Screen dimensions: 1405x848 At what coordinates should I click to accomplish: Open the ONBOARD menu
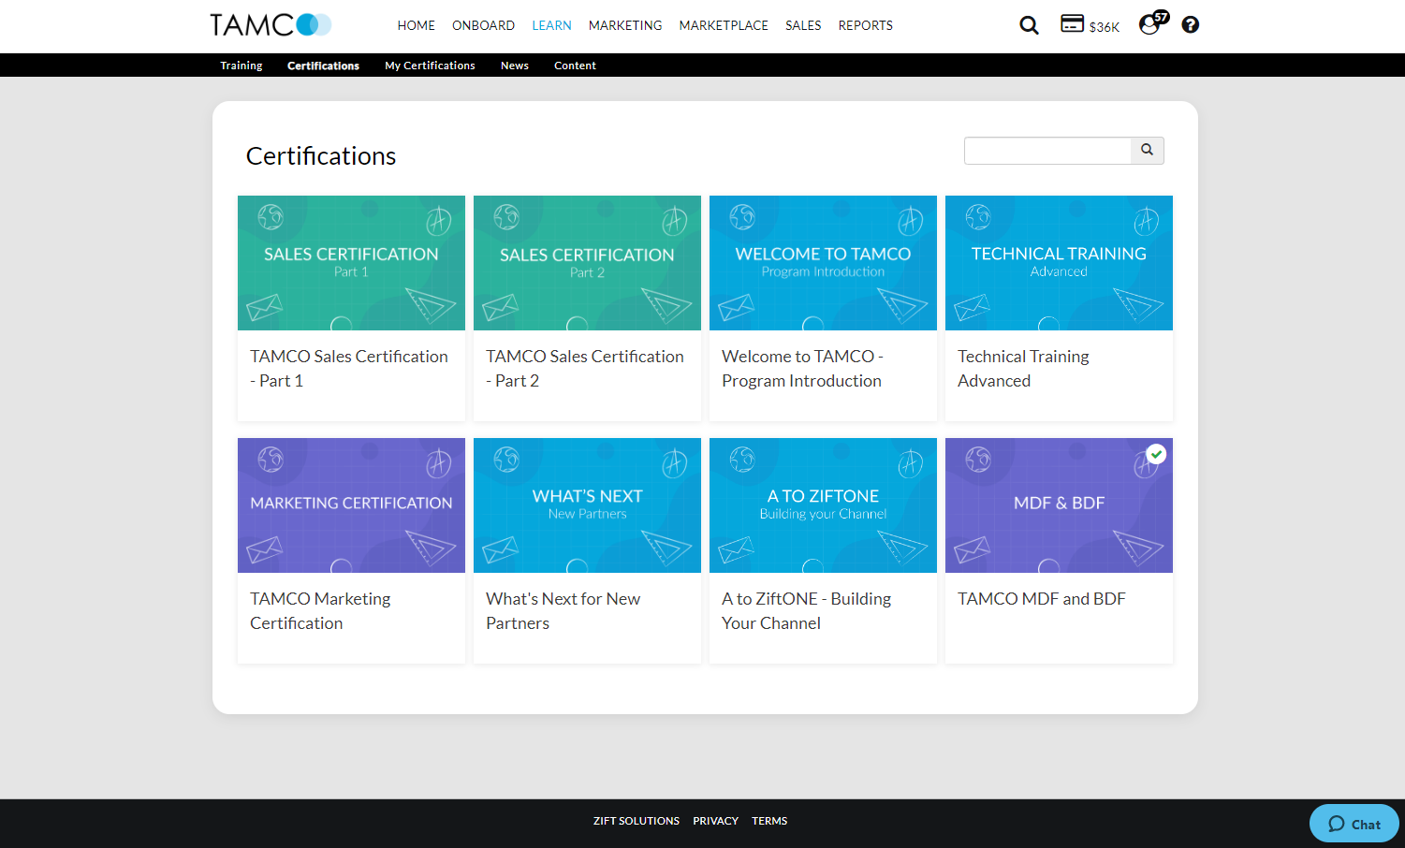click(x=483, y=25)
